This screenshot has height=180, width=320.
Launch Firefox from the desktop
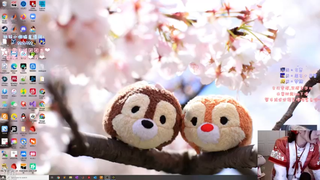23,16
